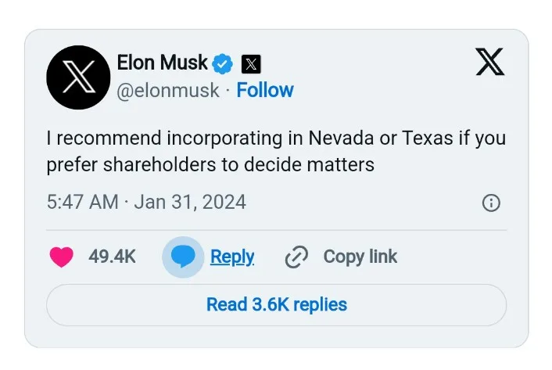The image size is (552, 370).
Task: Open the Elon Musk display name
Action: pyautogui.click(x=162, y=62)
